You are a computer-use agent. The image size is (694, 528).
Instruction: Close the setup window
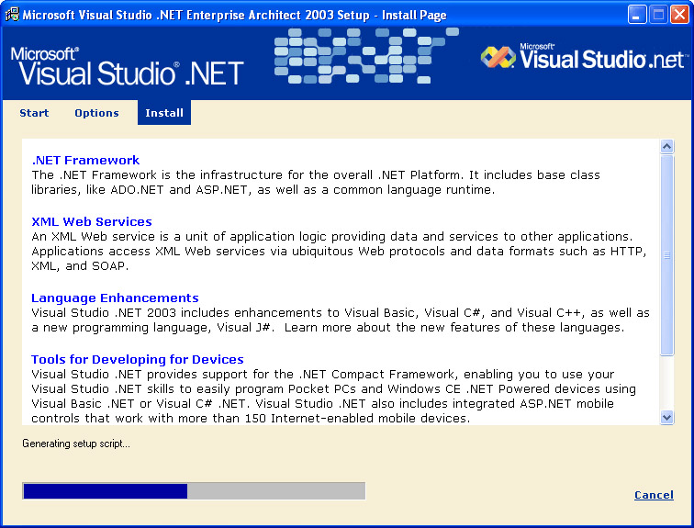[677, 15]
